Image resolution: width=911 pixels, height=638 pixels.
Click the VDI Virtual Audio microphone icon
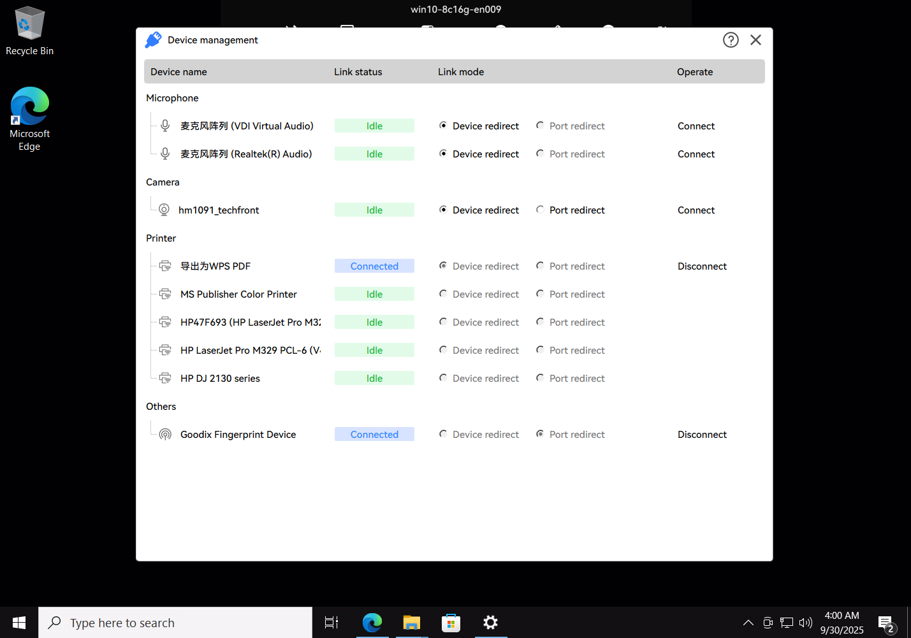click(165, 126)
